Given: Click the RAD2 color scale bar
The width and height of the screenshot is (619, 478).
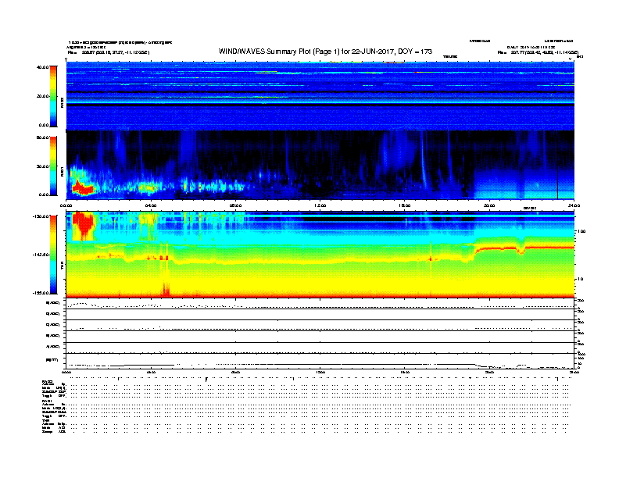Looking at the screenshot, I should tap(53, 96).
